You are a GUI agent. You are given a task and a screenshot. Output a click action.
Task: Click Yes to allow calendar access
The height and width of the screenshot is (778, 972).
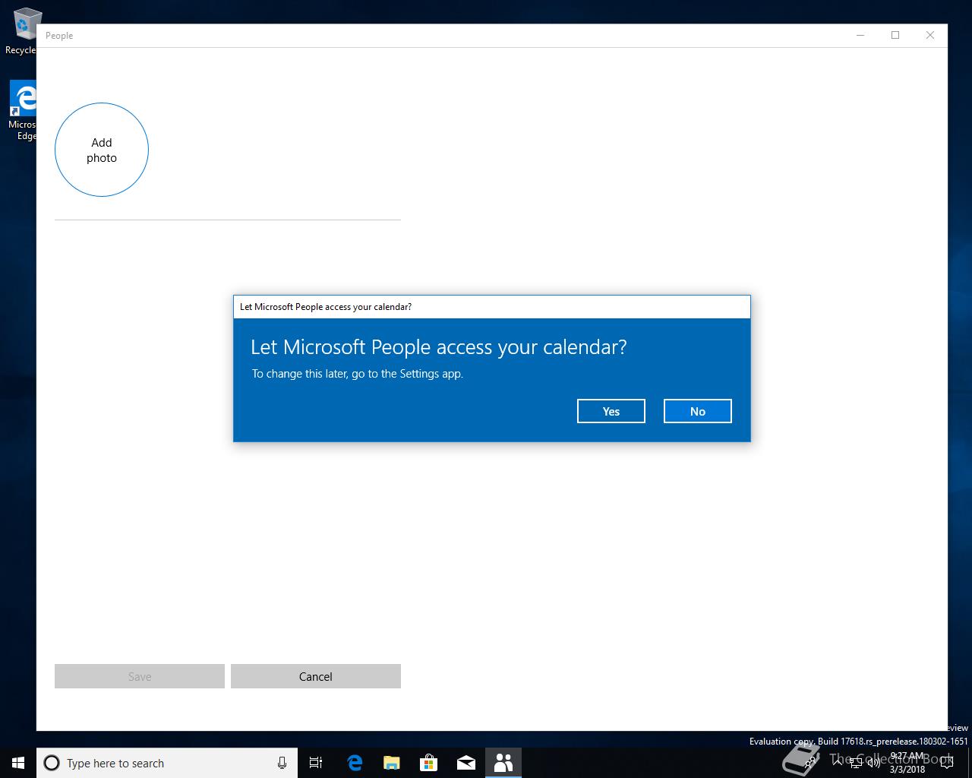tap(611, 411)
